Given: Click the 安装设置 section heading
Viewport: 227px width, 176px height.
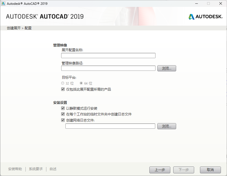Looking at the screenshot, I should pos(60,103).
